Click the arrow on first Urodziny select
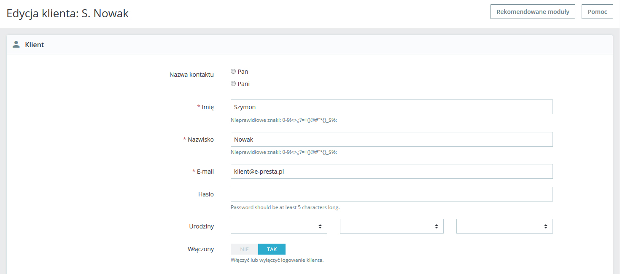620x274 pixels. [x=320, y=226]
